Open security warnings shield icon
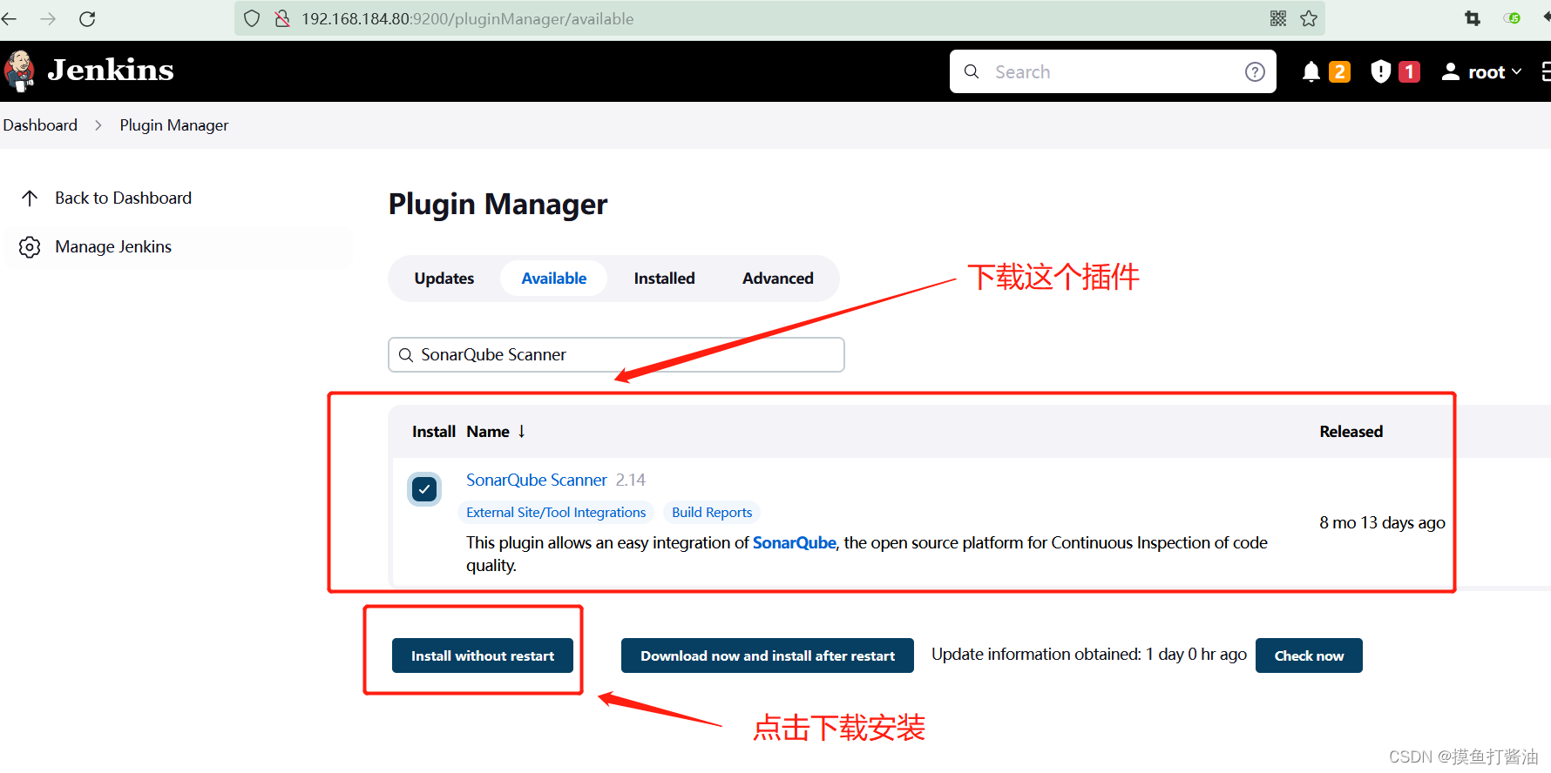1551x773 pixels. (1380, 71)
